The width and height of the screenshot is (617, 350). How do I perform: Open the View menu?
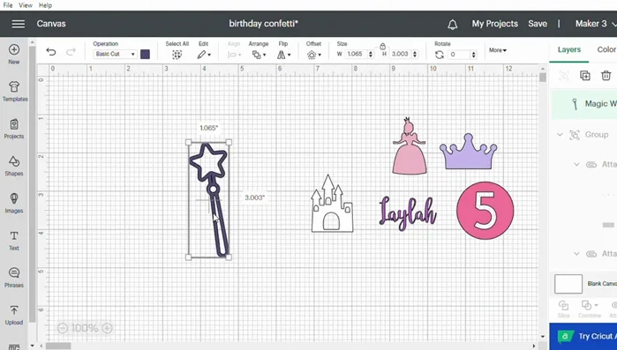(x=26, y=5)
